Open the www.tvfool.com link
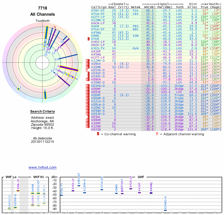 43,167
